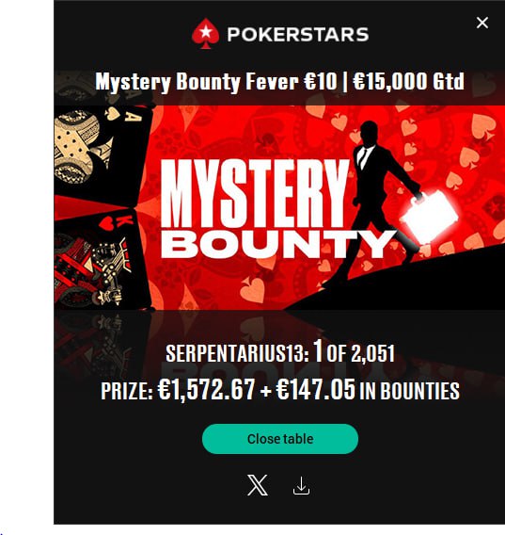Image resolution: width=505 pixels, height=535 pixels.
Task: Download the result image
Action: 301,485
